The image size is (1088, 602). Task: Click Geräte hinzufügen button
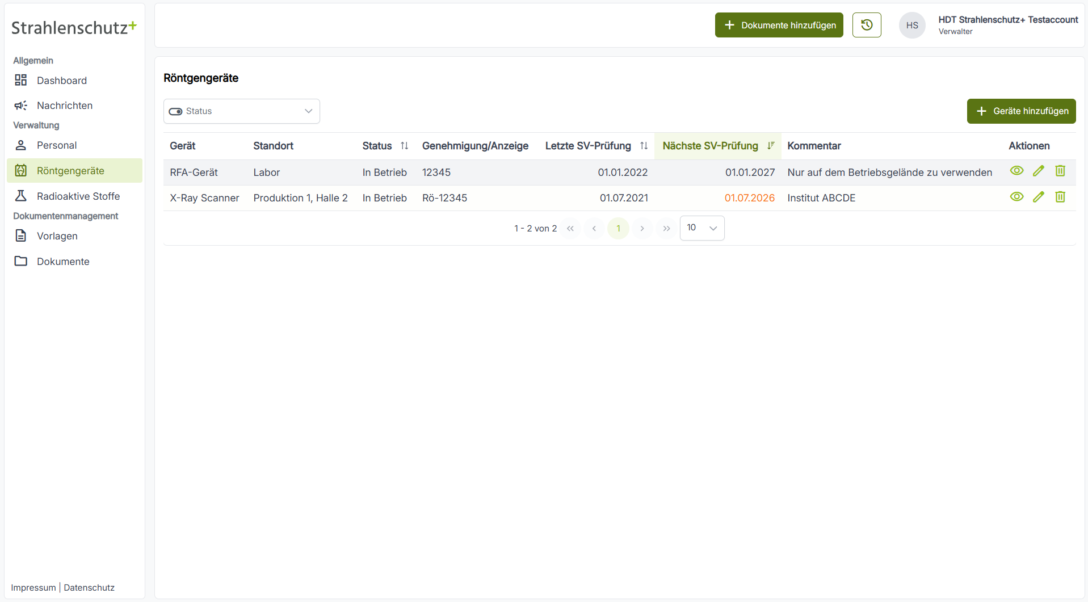coord(1021,111)
